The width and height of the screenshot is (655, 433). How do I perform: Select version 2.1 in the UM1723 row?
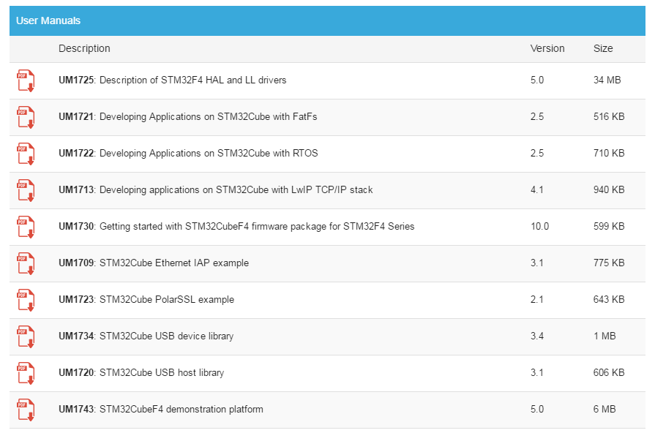[537, 299]
